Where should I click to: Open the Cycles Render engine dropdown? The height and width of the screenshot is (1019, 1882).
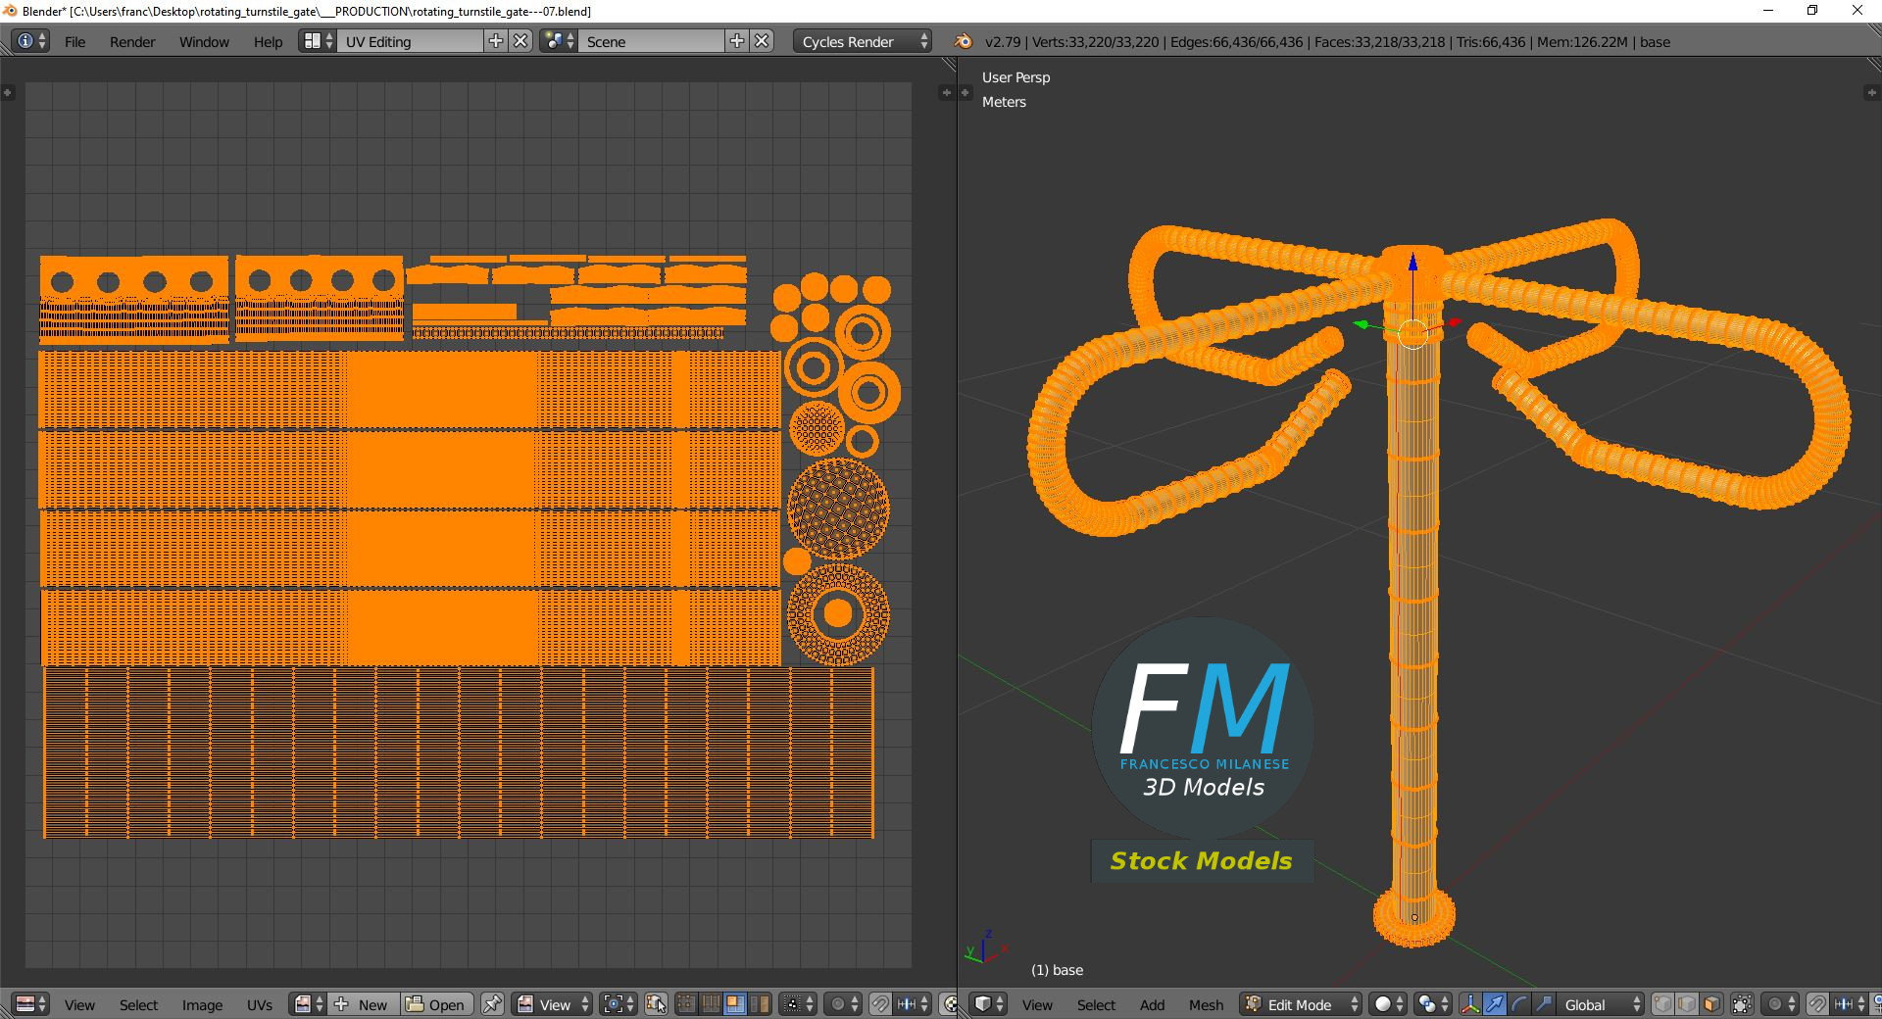(x=863, y=41)
